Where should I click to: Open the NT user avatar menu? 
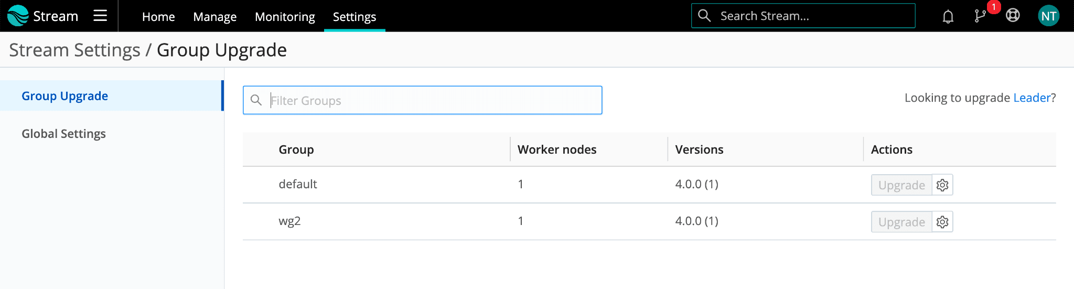pyautogui.click(x=1048, y=16)
